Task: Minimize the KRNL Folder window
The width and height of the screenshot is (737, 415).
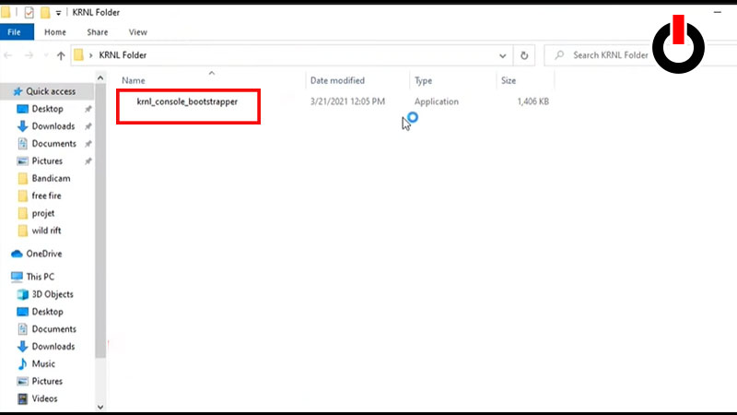Action: [x=718, y=12]
